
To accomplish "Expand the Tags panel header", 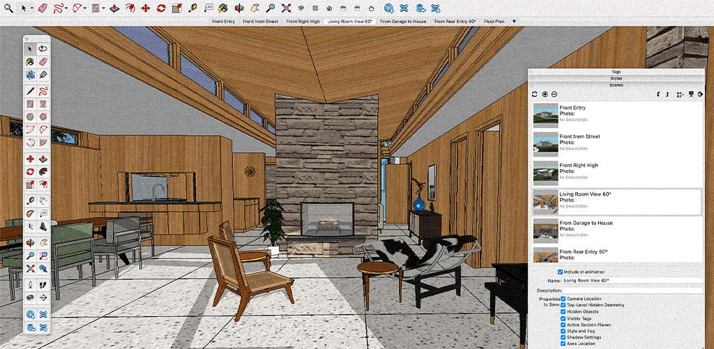I will coord(616,72).
